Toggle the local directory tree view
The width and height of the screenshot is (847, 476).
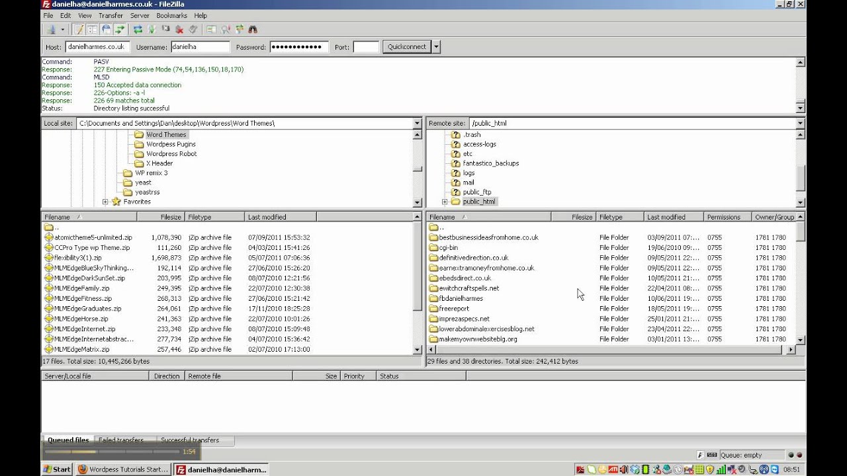[93, 29]
